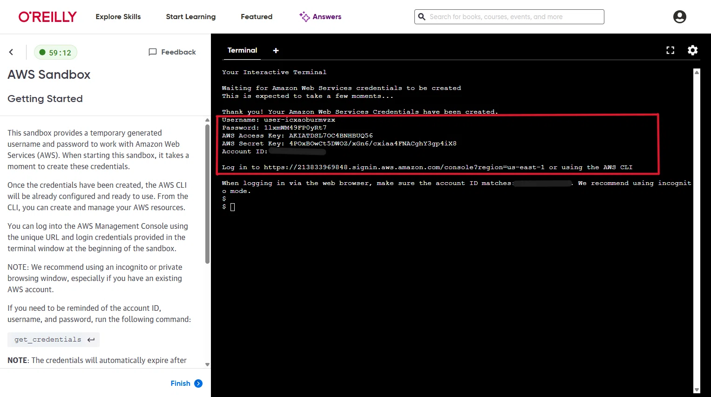Click the 59:12 session timer
This screenshot has height=397, width=711.
(55, 53)
